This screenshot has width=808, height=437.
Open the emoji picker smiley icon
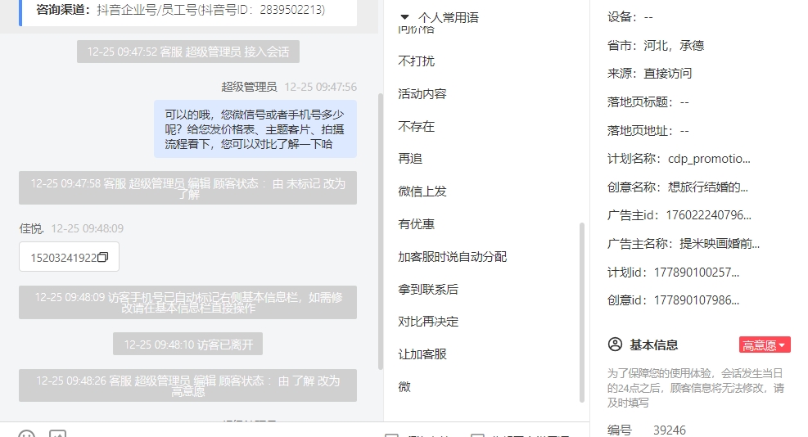tap(27, 434)
